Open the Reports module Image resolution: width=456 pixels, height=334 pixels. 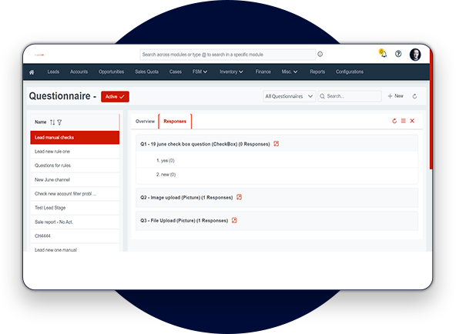pyautogui.click(x=317, y=72)
